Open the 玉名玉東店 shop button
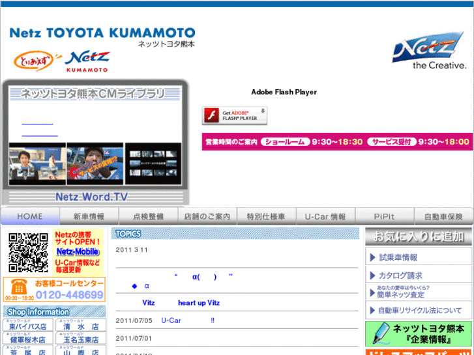This screenshot has height=355, width=474. point(81,338)
